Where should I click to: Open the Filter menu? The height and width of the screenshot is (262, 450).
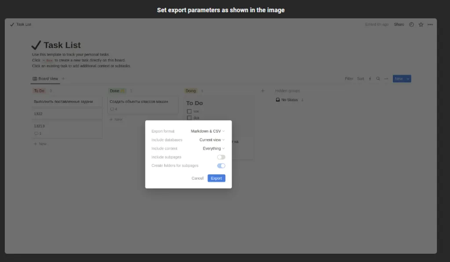pos(350,78)
